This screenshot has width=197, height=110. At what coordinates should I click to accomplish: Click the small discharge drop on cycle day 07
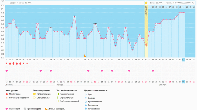click(x=27, y=64)
